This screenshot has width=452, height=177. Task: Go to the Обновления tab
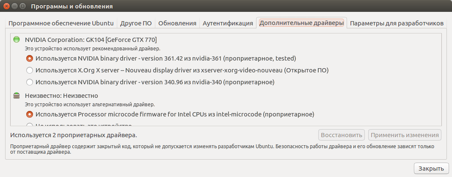(x=177, y=23)
